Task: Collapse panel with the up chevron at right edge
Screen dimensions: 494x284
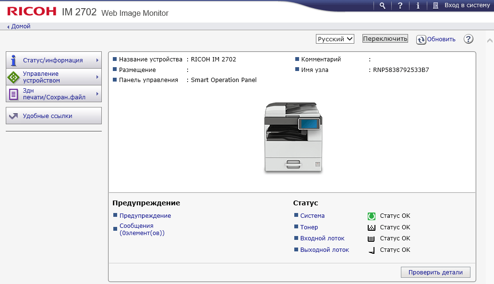Action: pyautogui.click(x=490, y=40)
